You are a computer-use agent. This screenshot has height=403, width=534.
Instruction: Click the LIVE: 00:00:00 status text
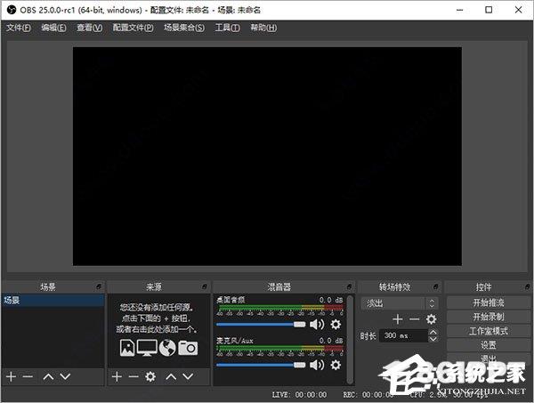299,394
